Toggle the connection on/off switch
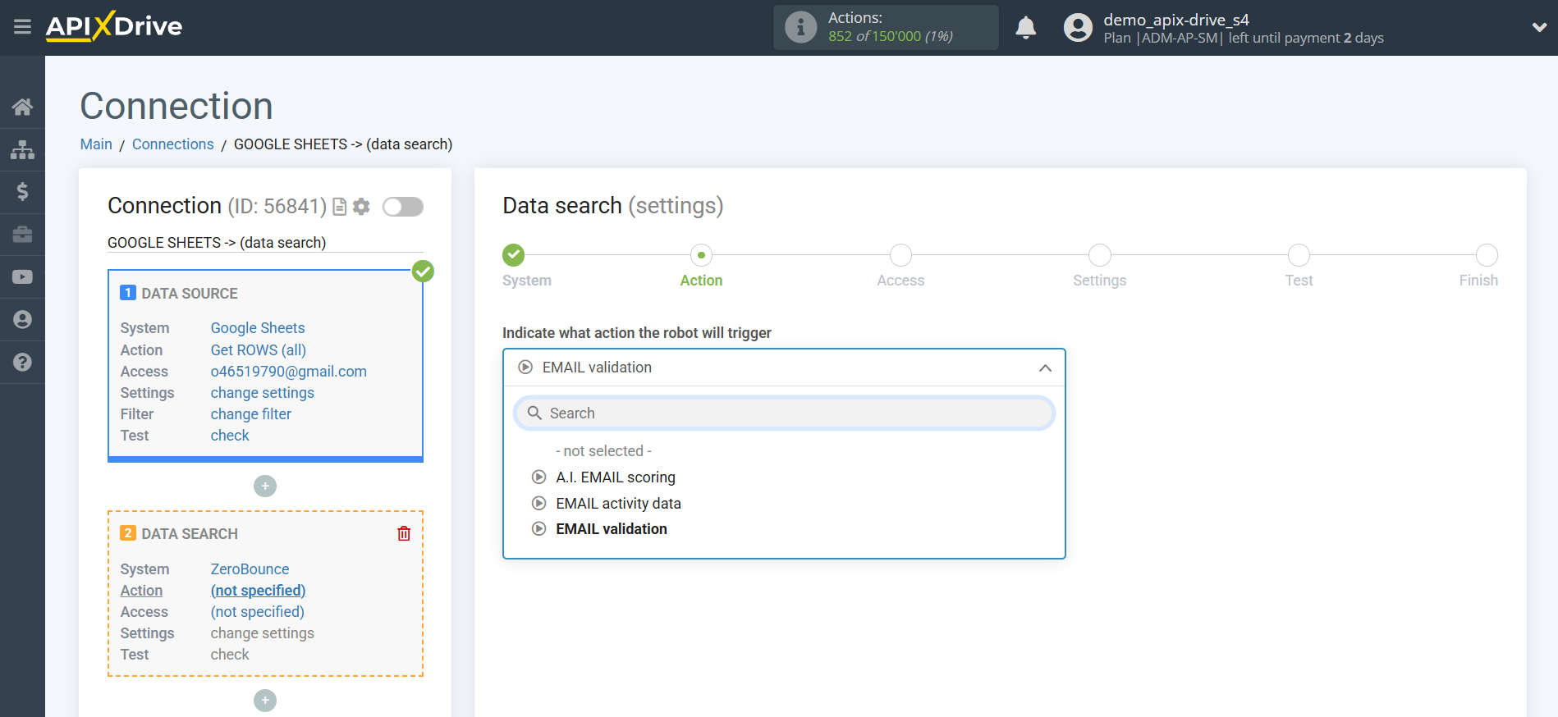This screenshot has height=717, width=1558. tap(402, 207)
